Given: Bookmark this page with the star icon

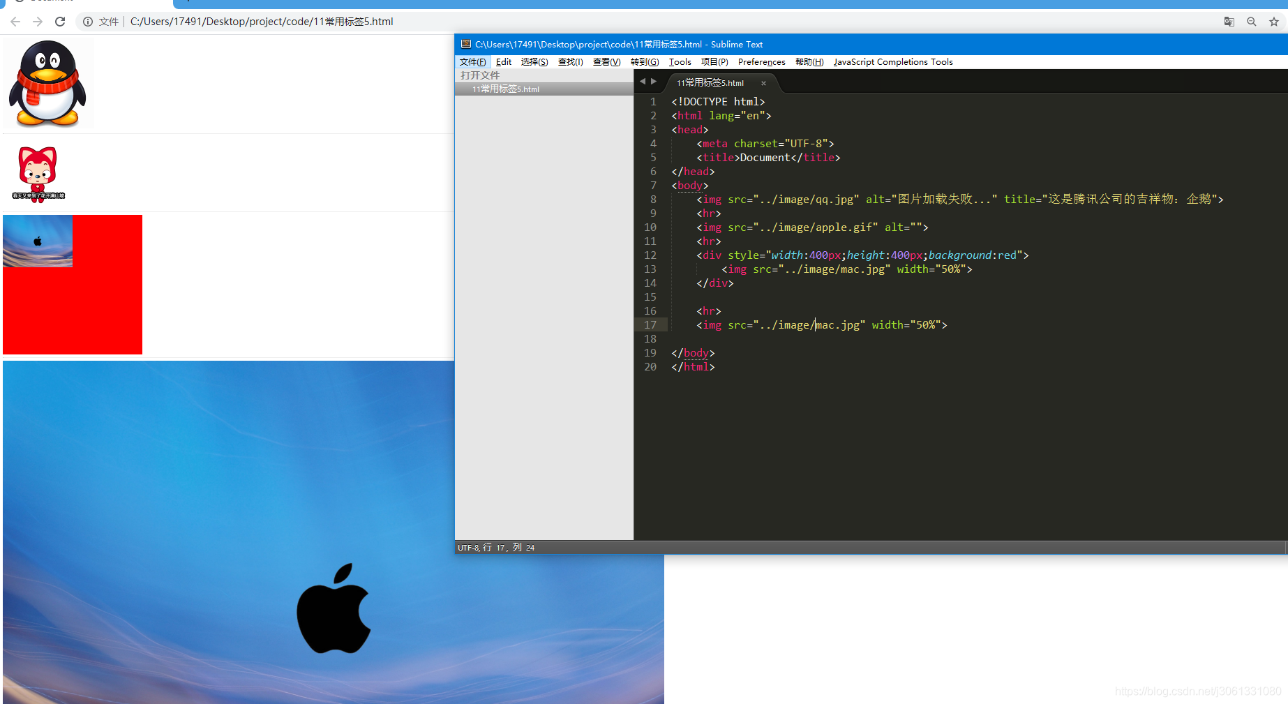Looking at the screenshot, I should 1274,22.
